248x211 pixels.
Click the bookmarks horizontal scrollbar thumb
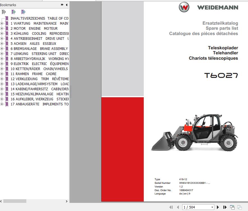coord(15,201)
